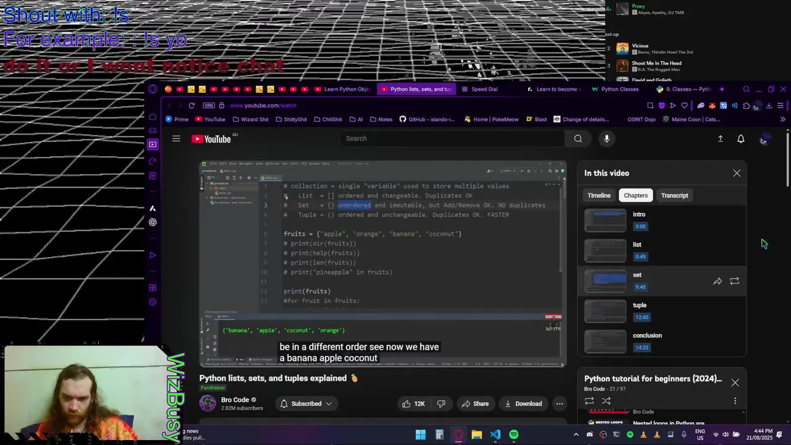Screen dimensions: 791x445
Task: Close the In this video panel
Action: click(737, 173)
